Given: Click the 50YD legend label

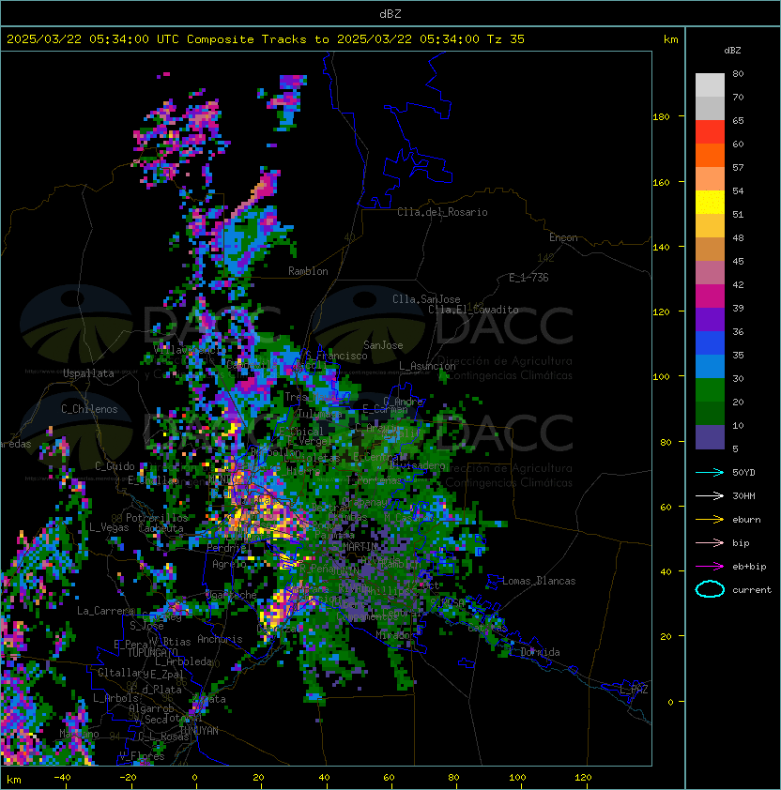Looking at the screenshot, I should 743,472.
